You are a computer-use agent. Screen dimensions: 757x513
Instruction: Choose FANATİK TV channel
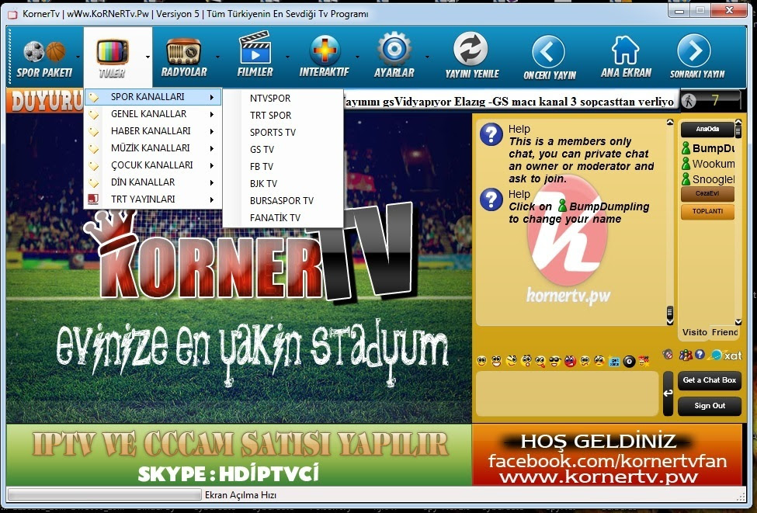tap(283, 217)
